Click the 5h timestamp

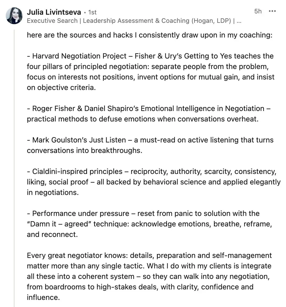(258, 11)
